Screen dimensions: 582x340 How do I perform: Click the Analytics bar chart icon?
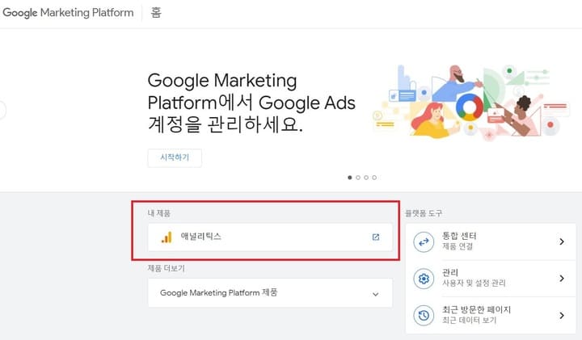pyautogui.click(x=167, y=237)
